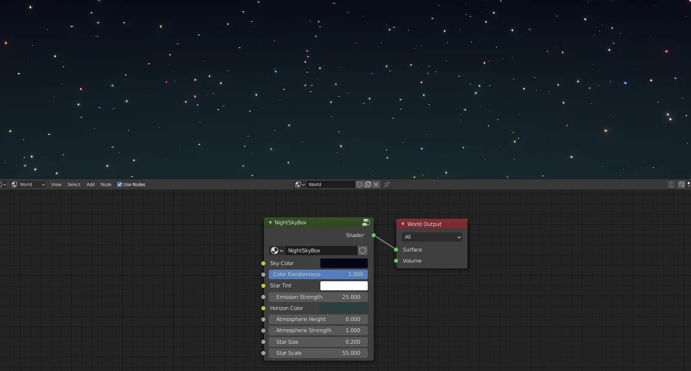Image resolution: width=691 pixels, height=371 pixels.
Task: Open the Add menu
Action: click(90, 185)
